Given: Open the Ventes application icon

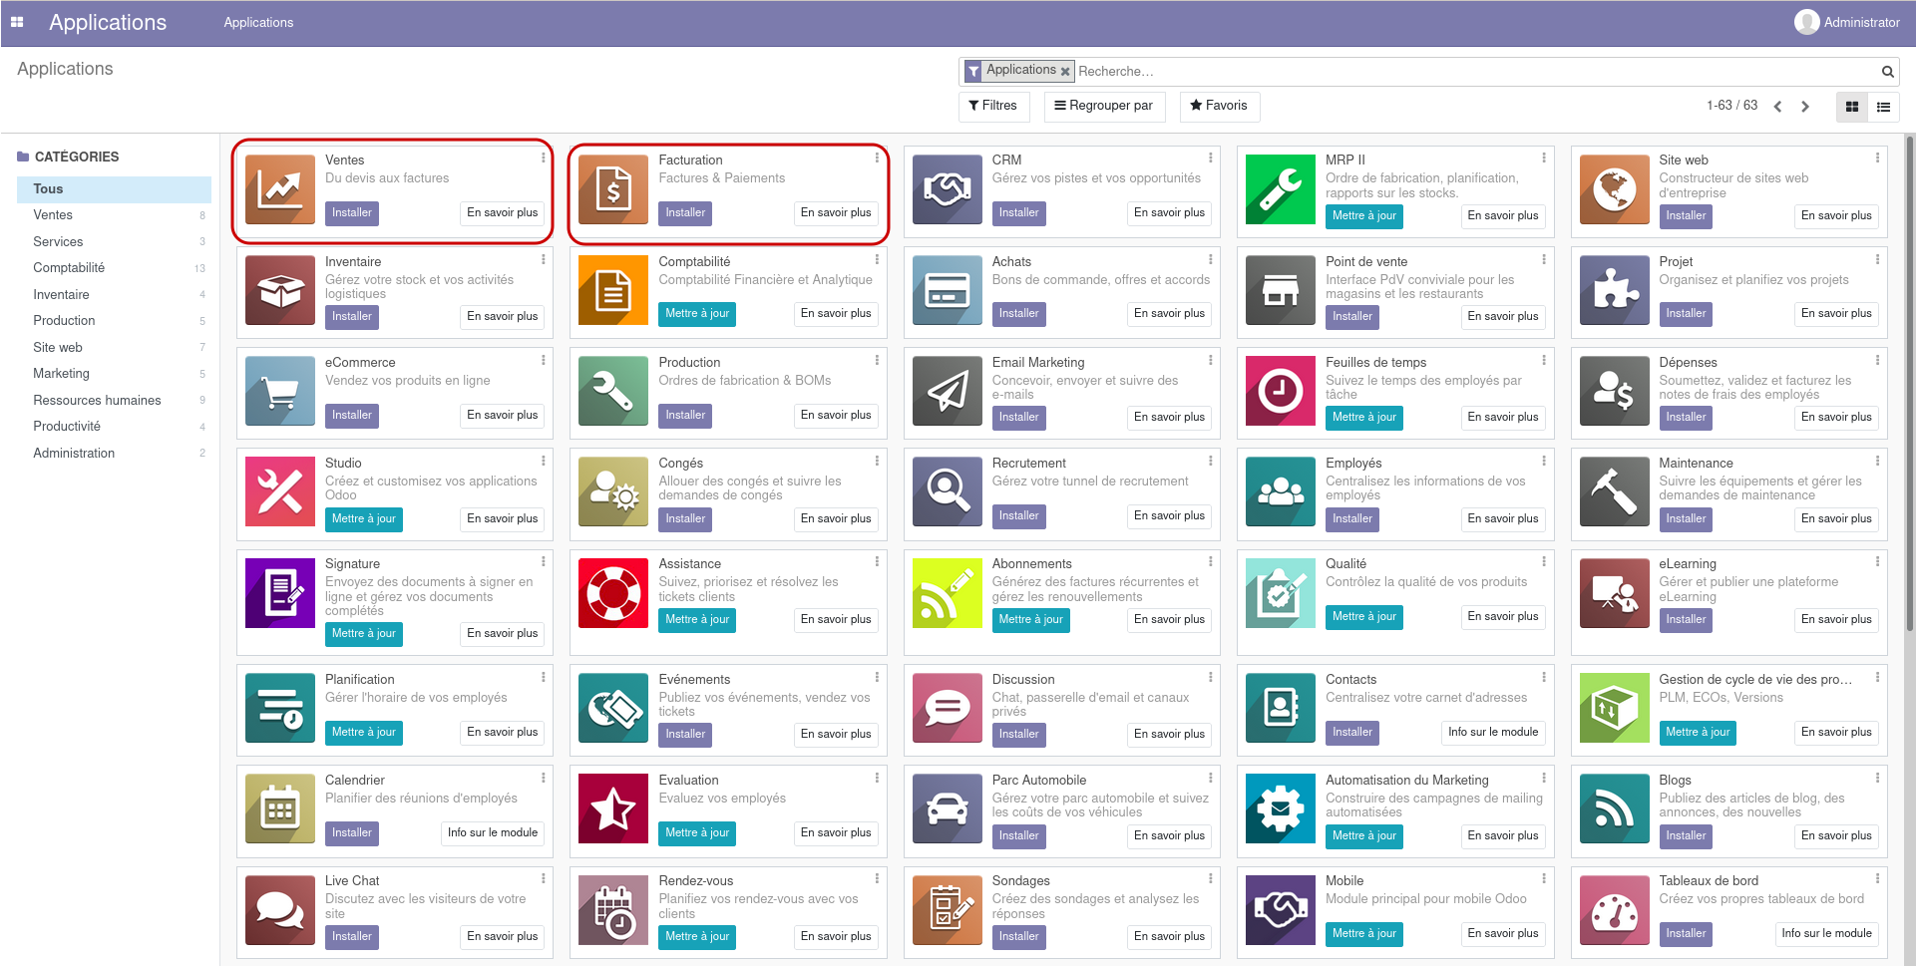Looking at the screenshot, I should point(279,189).
